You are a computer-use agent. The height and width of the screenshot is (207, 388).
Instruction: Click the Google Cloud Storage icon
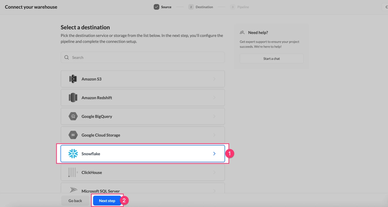[x=73, y=135]
